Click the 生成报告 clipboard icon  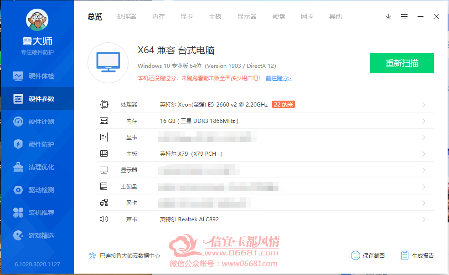pyautogui.click(x=405, y=255)
